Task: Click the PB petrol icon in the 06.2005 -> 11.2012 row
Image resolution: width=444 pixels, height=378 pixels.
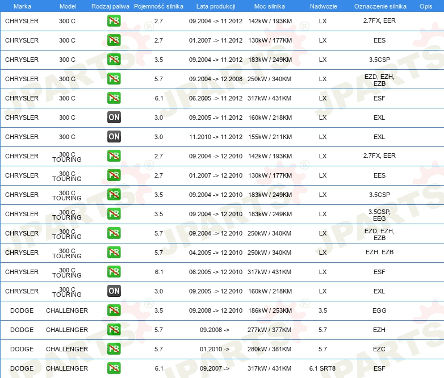Action: click(x=114, y=98)
